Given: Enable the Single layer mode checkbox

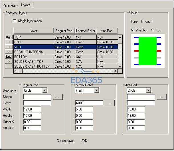Looking at the screenshot, I should point(15,21).
